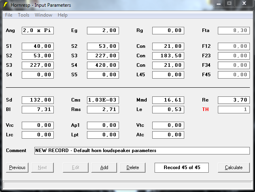This screenshot has width=255, height=192.
Task: Select the S1 field showing 40,00
Action: coord(38,46)
